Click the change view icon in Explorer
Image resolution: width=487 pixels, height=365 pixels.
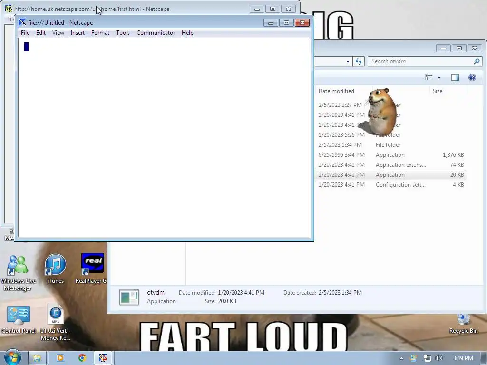pos(429,77)
